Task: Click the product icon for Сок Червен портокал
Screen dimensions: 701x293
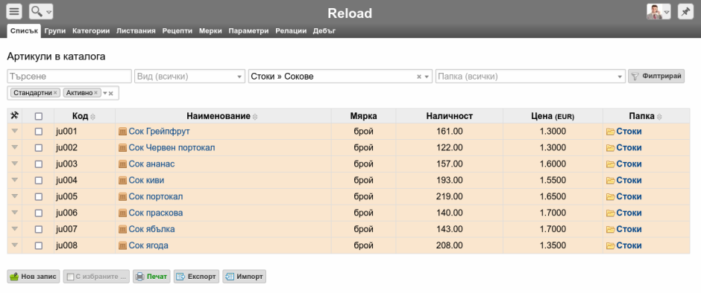Action: click(x=122, y=147)
